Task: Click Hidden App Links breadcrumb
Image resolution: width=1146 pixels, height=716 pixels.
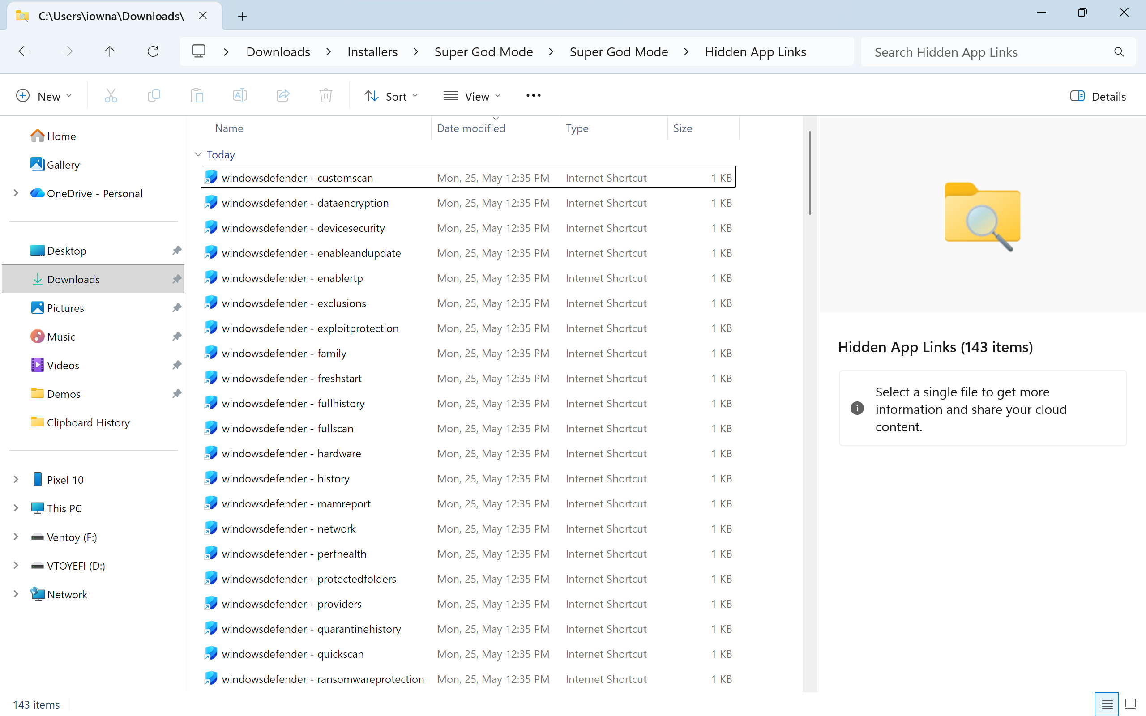Action: [x=755, y=51]
